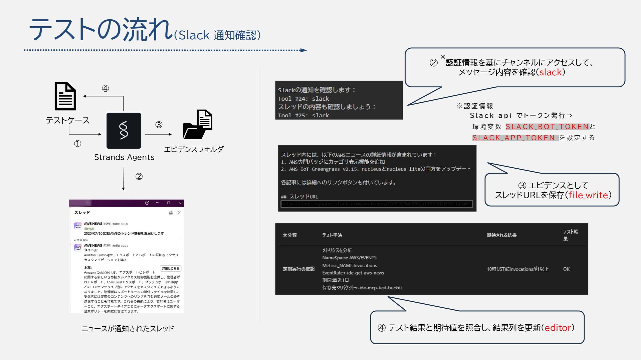Click the Strands Agents label
This screenshot has width=641, height=360.
tap(124, 157)
